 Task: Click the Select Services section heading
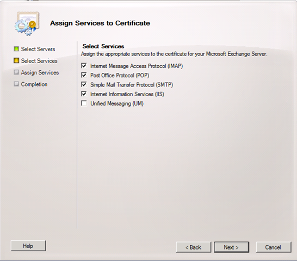[103, 46]
